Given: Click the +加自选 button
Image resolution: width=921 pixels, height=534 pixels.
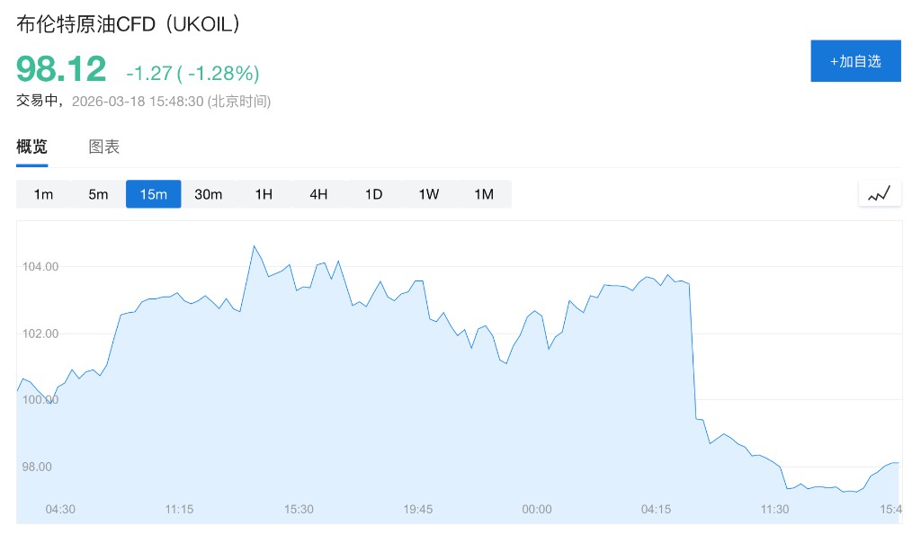Looking at the screenshot, I should [855, 61].
